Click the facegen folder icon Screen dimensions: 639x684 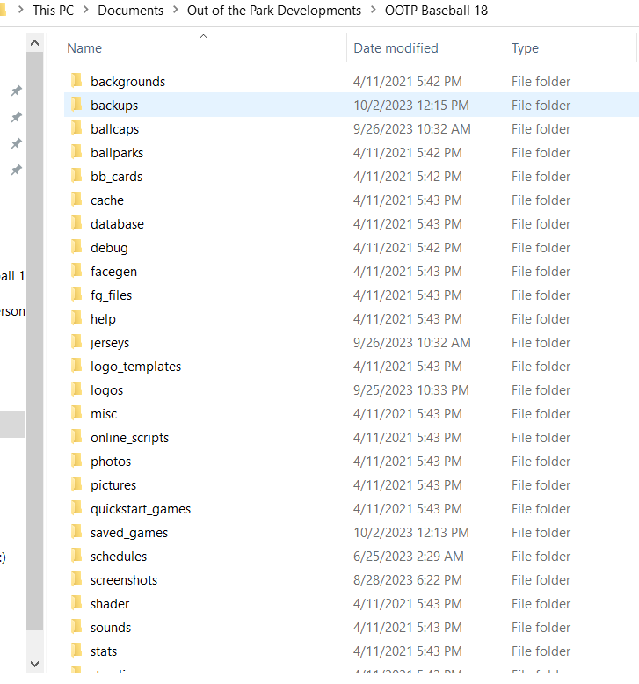pyautogui.click(x=76, y=271)
